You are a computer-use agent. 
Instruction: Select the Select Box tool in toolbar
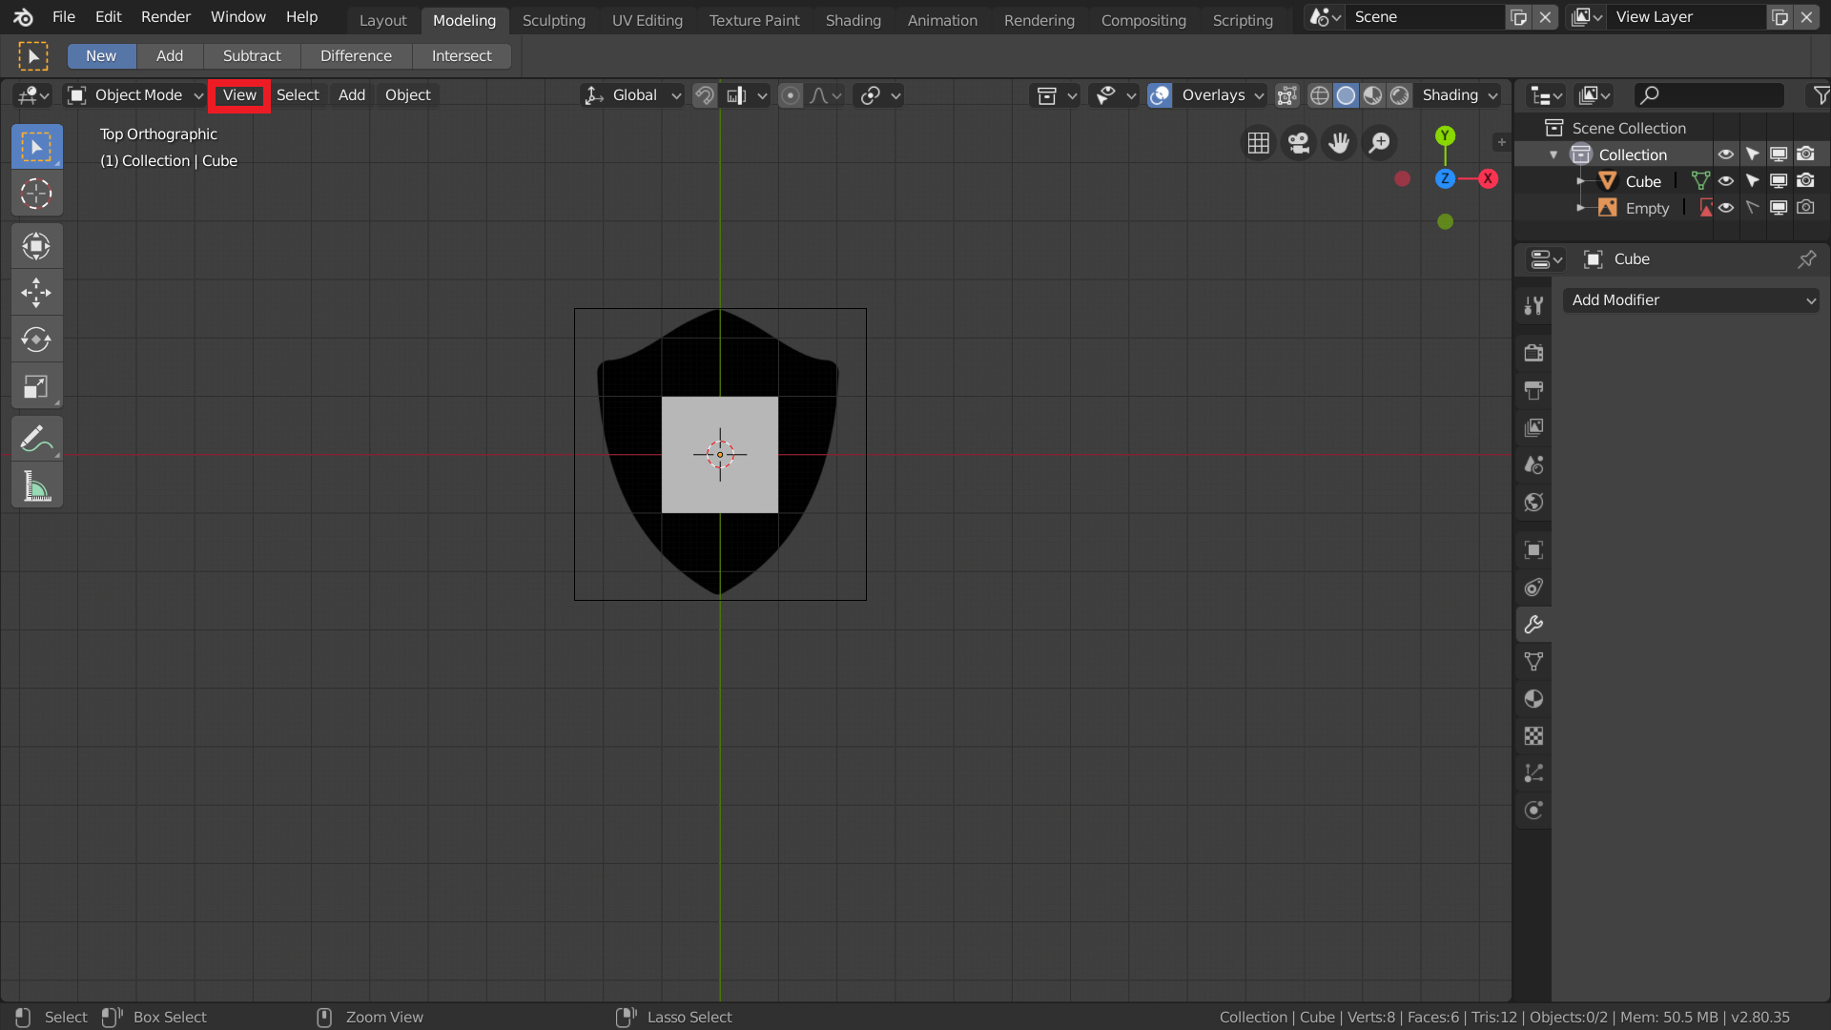pyautogui.click(x=36, y=147)
